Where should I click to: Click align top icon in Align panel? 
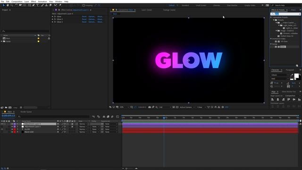289,100
